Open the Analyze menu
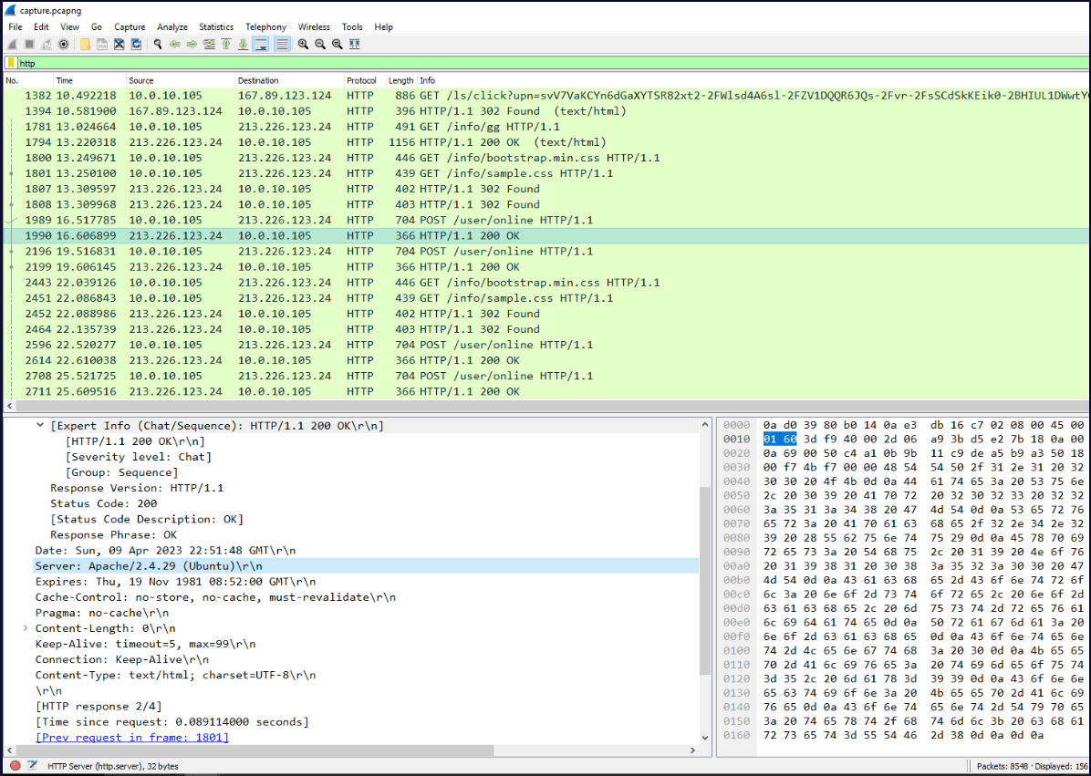1091x776 pixels. [171, 27]
